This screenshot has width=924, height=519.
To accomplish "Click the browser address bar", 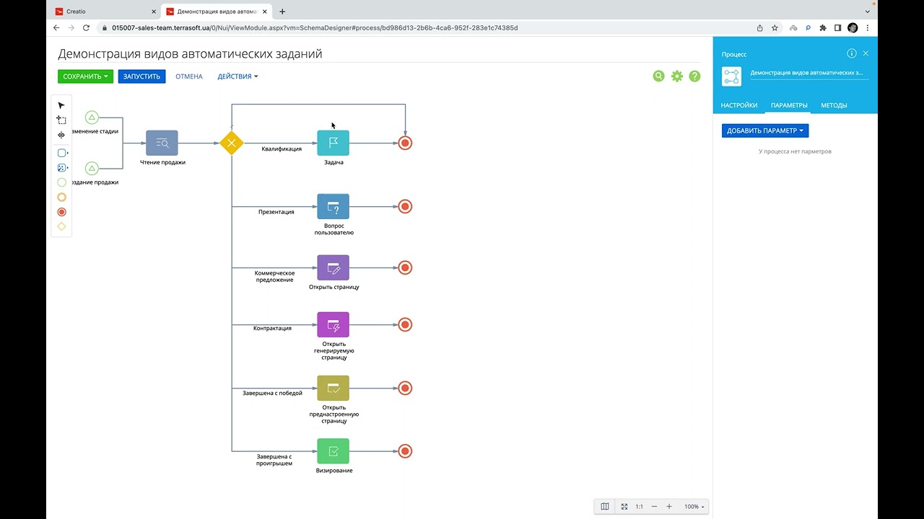I will [x=426, y=28].
